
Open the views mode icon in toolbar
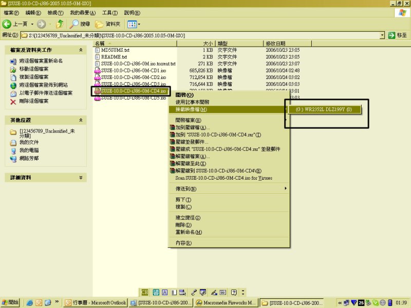tap(132, 24)
